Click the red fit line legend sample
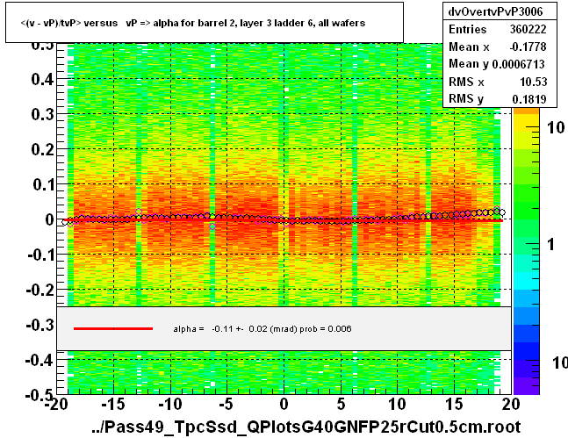This screenshot has width=568, height=438. pyautogui.click(x=113, y=328)
